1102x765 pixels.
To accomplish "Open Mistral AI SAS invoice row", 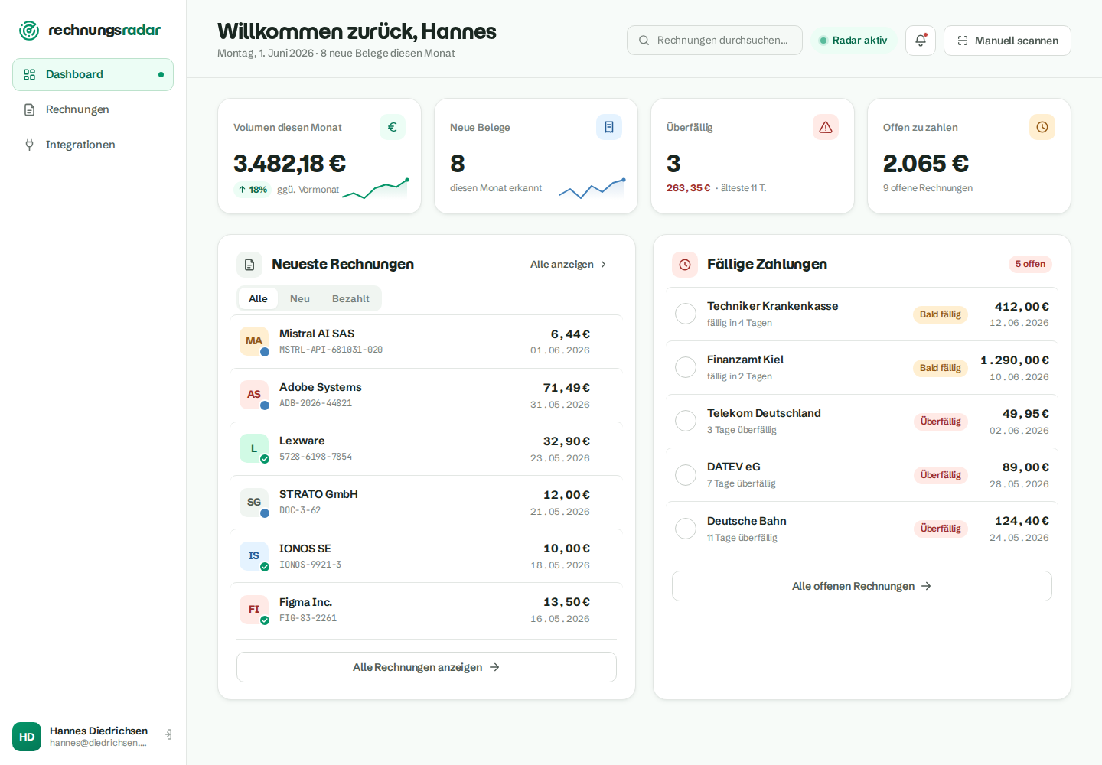I will [x=426, y=341].
